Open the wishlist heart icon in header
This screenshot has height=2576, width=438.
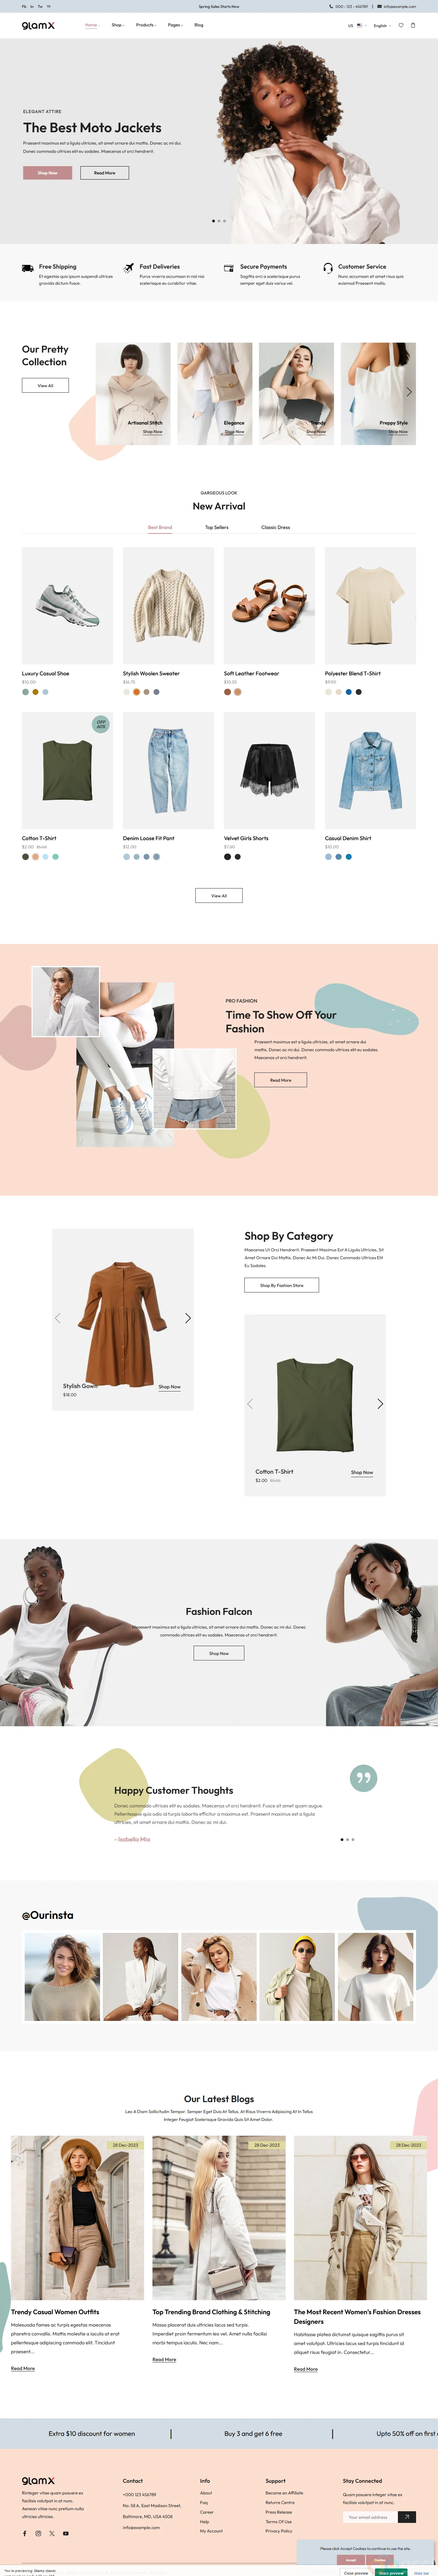click(401, 25)
